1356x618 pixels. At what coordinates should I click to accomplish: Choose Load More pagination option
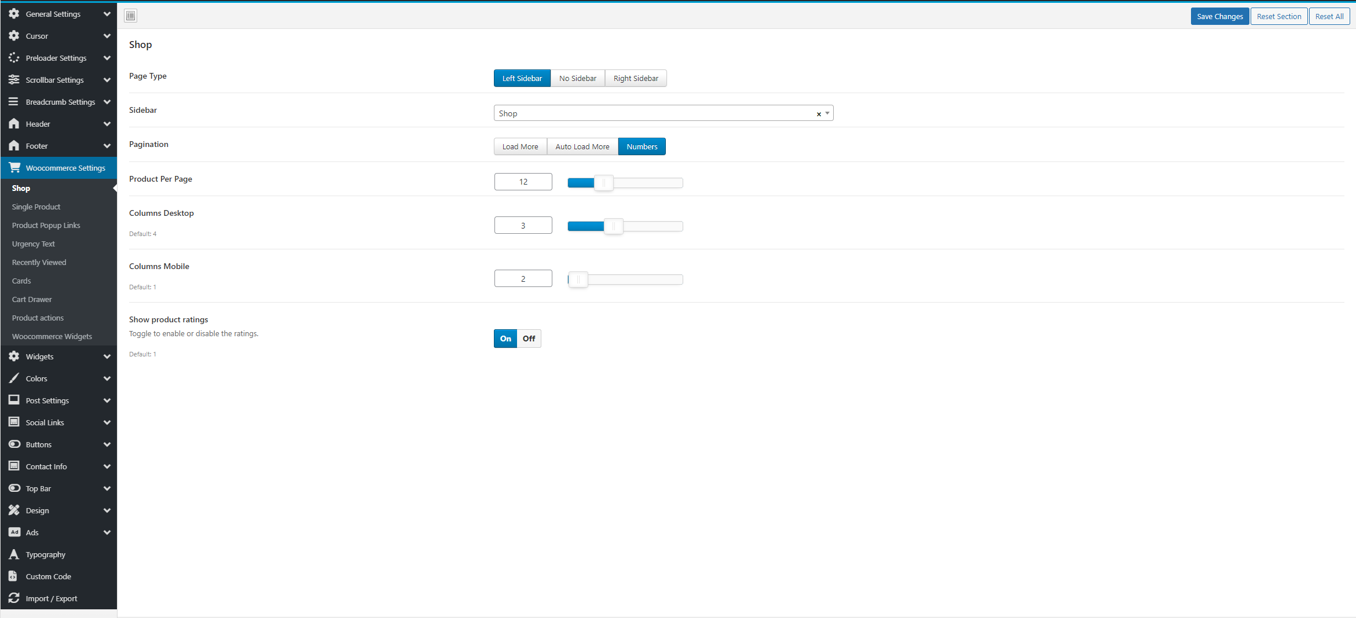[520, 146]
